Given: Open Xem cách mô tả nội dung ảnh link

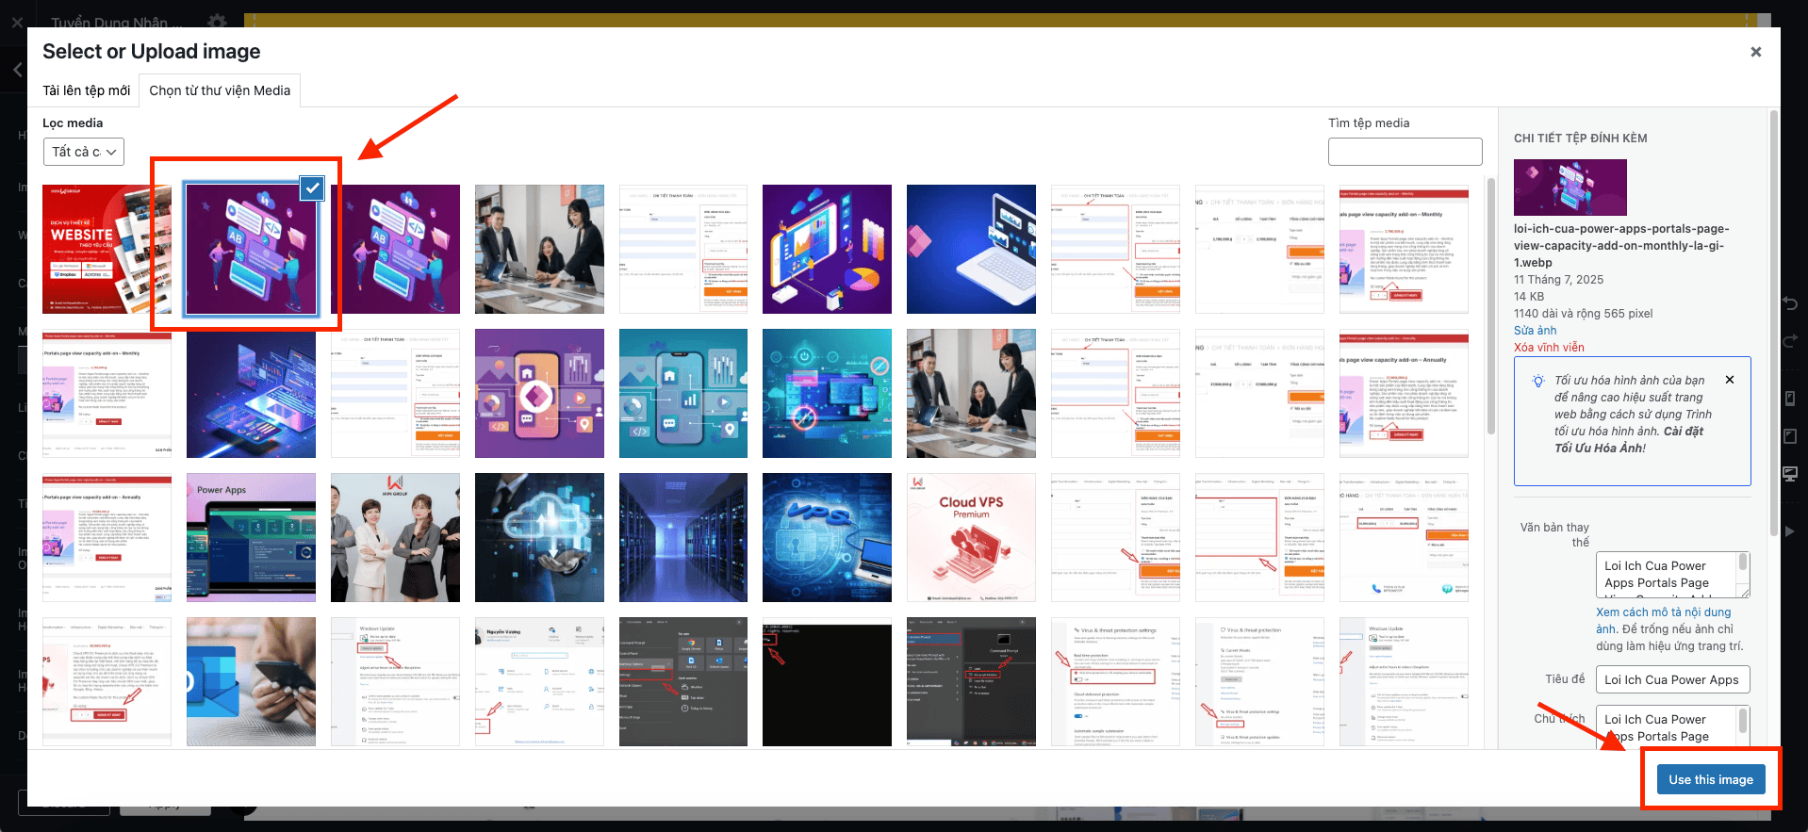Looking at the screenshot, I should point(1663,620).
